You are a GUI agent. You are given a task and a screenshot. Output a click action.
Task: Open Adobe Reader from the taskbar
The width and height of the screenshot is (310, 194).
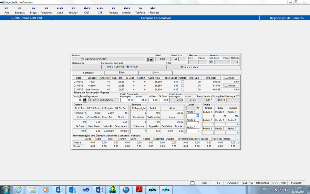coord(139,190)
